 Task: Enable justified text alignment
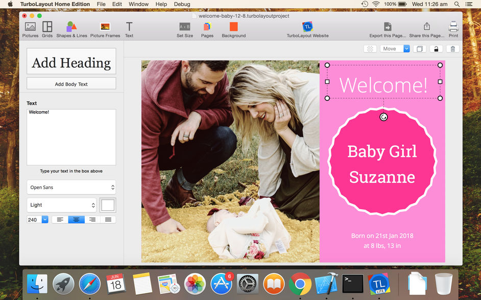pyautogui.click(x=108, y=220)
